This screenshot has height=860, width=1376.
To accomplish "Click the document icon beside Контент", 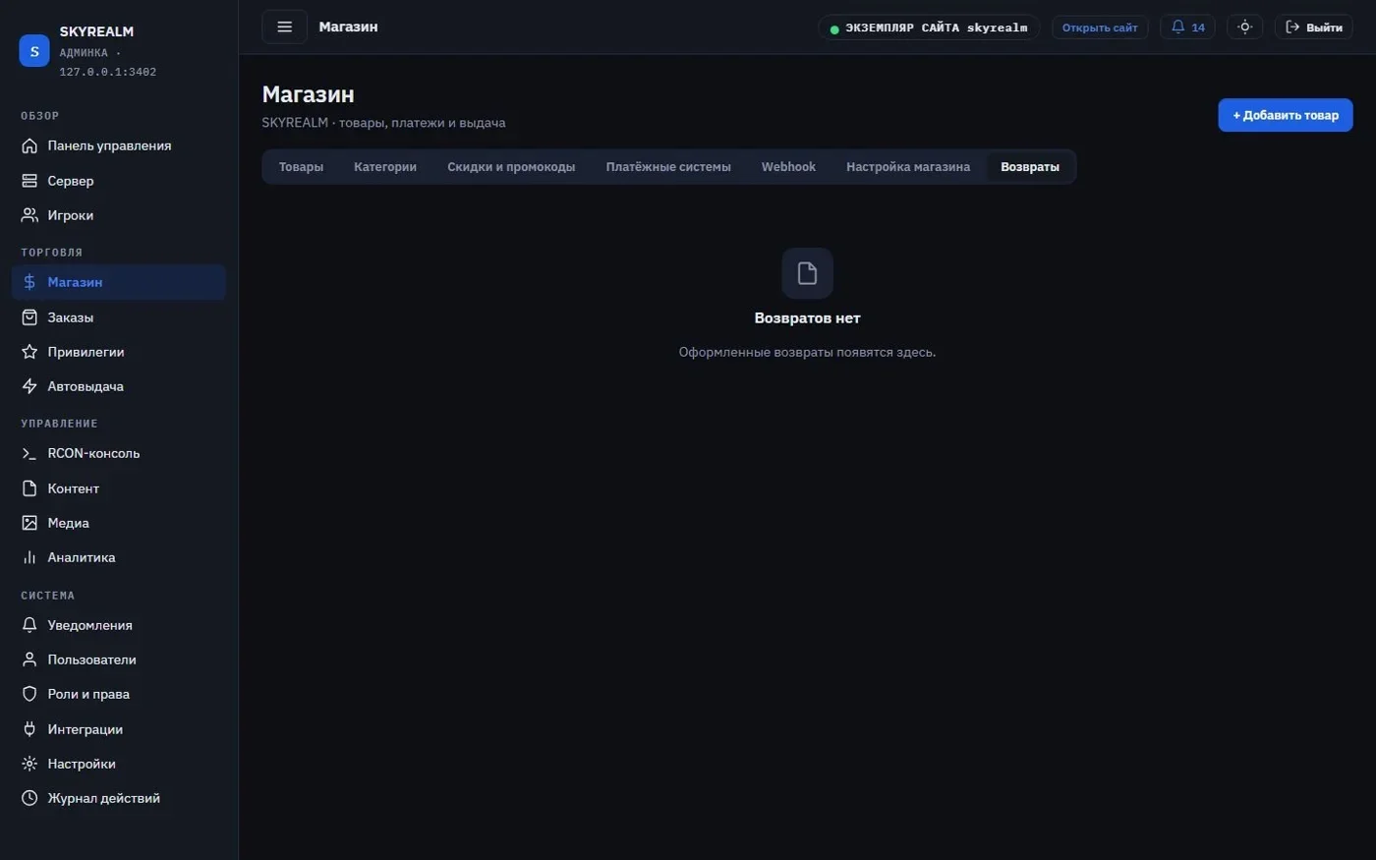I will (29, 488).
